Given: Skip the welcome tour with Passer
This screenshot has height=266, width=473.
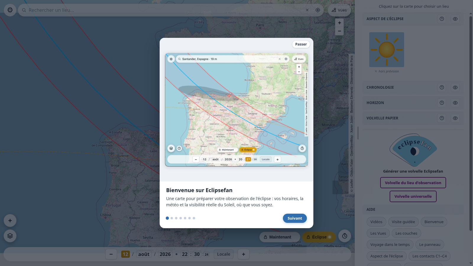Looking at the screenshot, I should click(x=301, y=44).
